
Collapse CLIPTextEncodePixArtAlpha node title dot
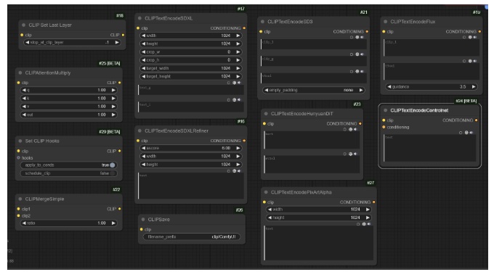click(x=266, y=192)
